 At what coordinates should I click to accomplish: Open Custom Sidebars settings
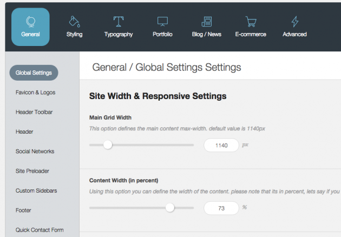(36, 190)
